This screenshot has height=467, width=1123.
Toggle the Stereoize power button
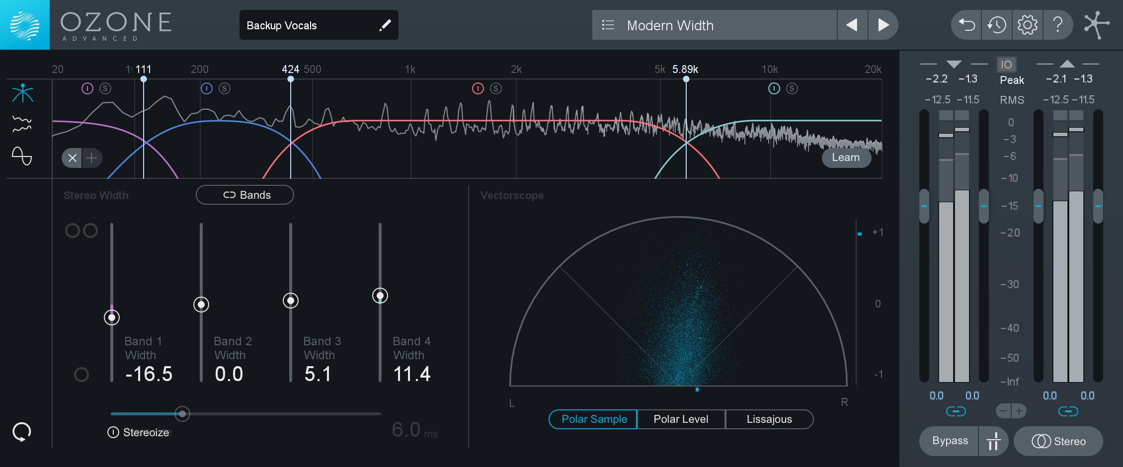pos(113,432)
